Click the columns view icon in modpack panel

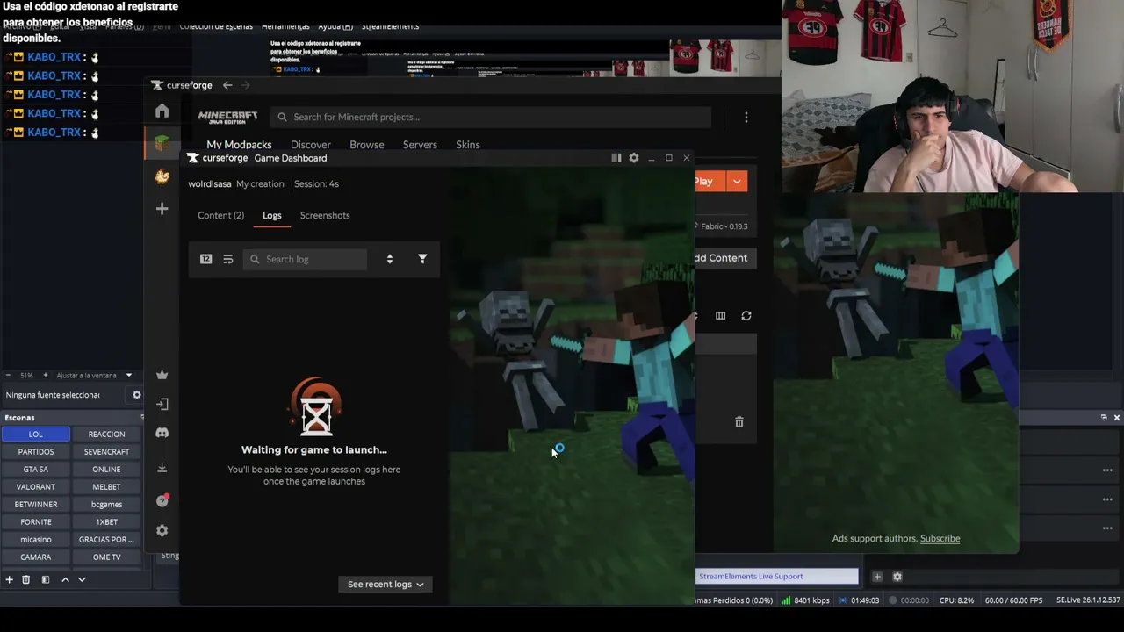pyautogui.click(x=720, y=316)
